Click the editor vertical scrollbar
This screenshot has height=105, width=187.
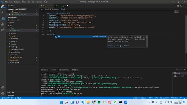pyautogui.click(x=186, y=34)
